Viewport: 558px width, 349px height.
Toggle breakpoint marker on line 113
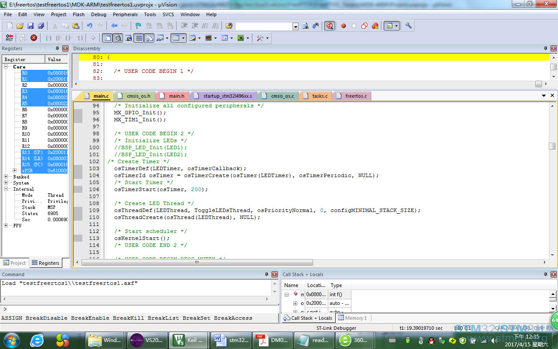pyautogui.click(x=78, y=238)
